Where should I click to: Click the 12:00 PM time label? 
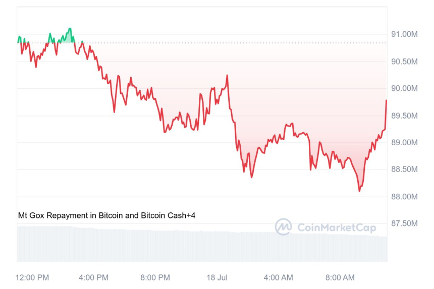click(32, 277)
